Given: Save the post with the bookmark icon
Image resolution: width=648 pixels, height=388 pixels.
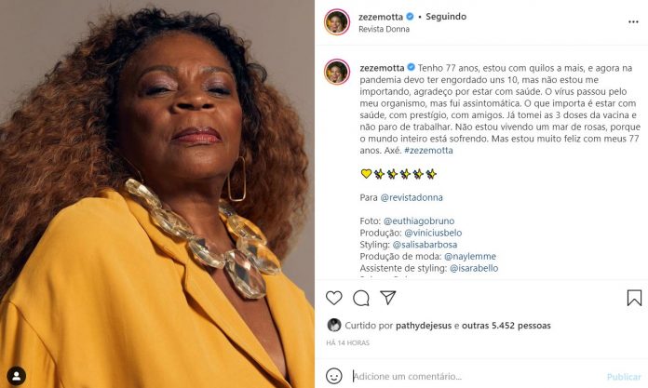Looking at the screenshot, I should (x=634, y=298).
